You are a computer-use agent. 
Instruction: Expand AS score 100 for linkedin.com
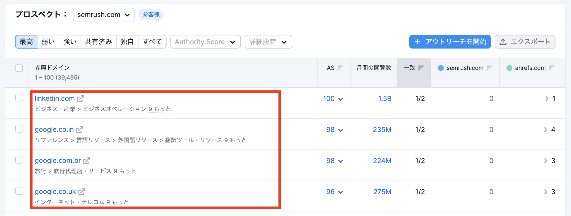pyautogui.click(x=333, y=99)
